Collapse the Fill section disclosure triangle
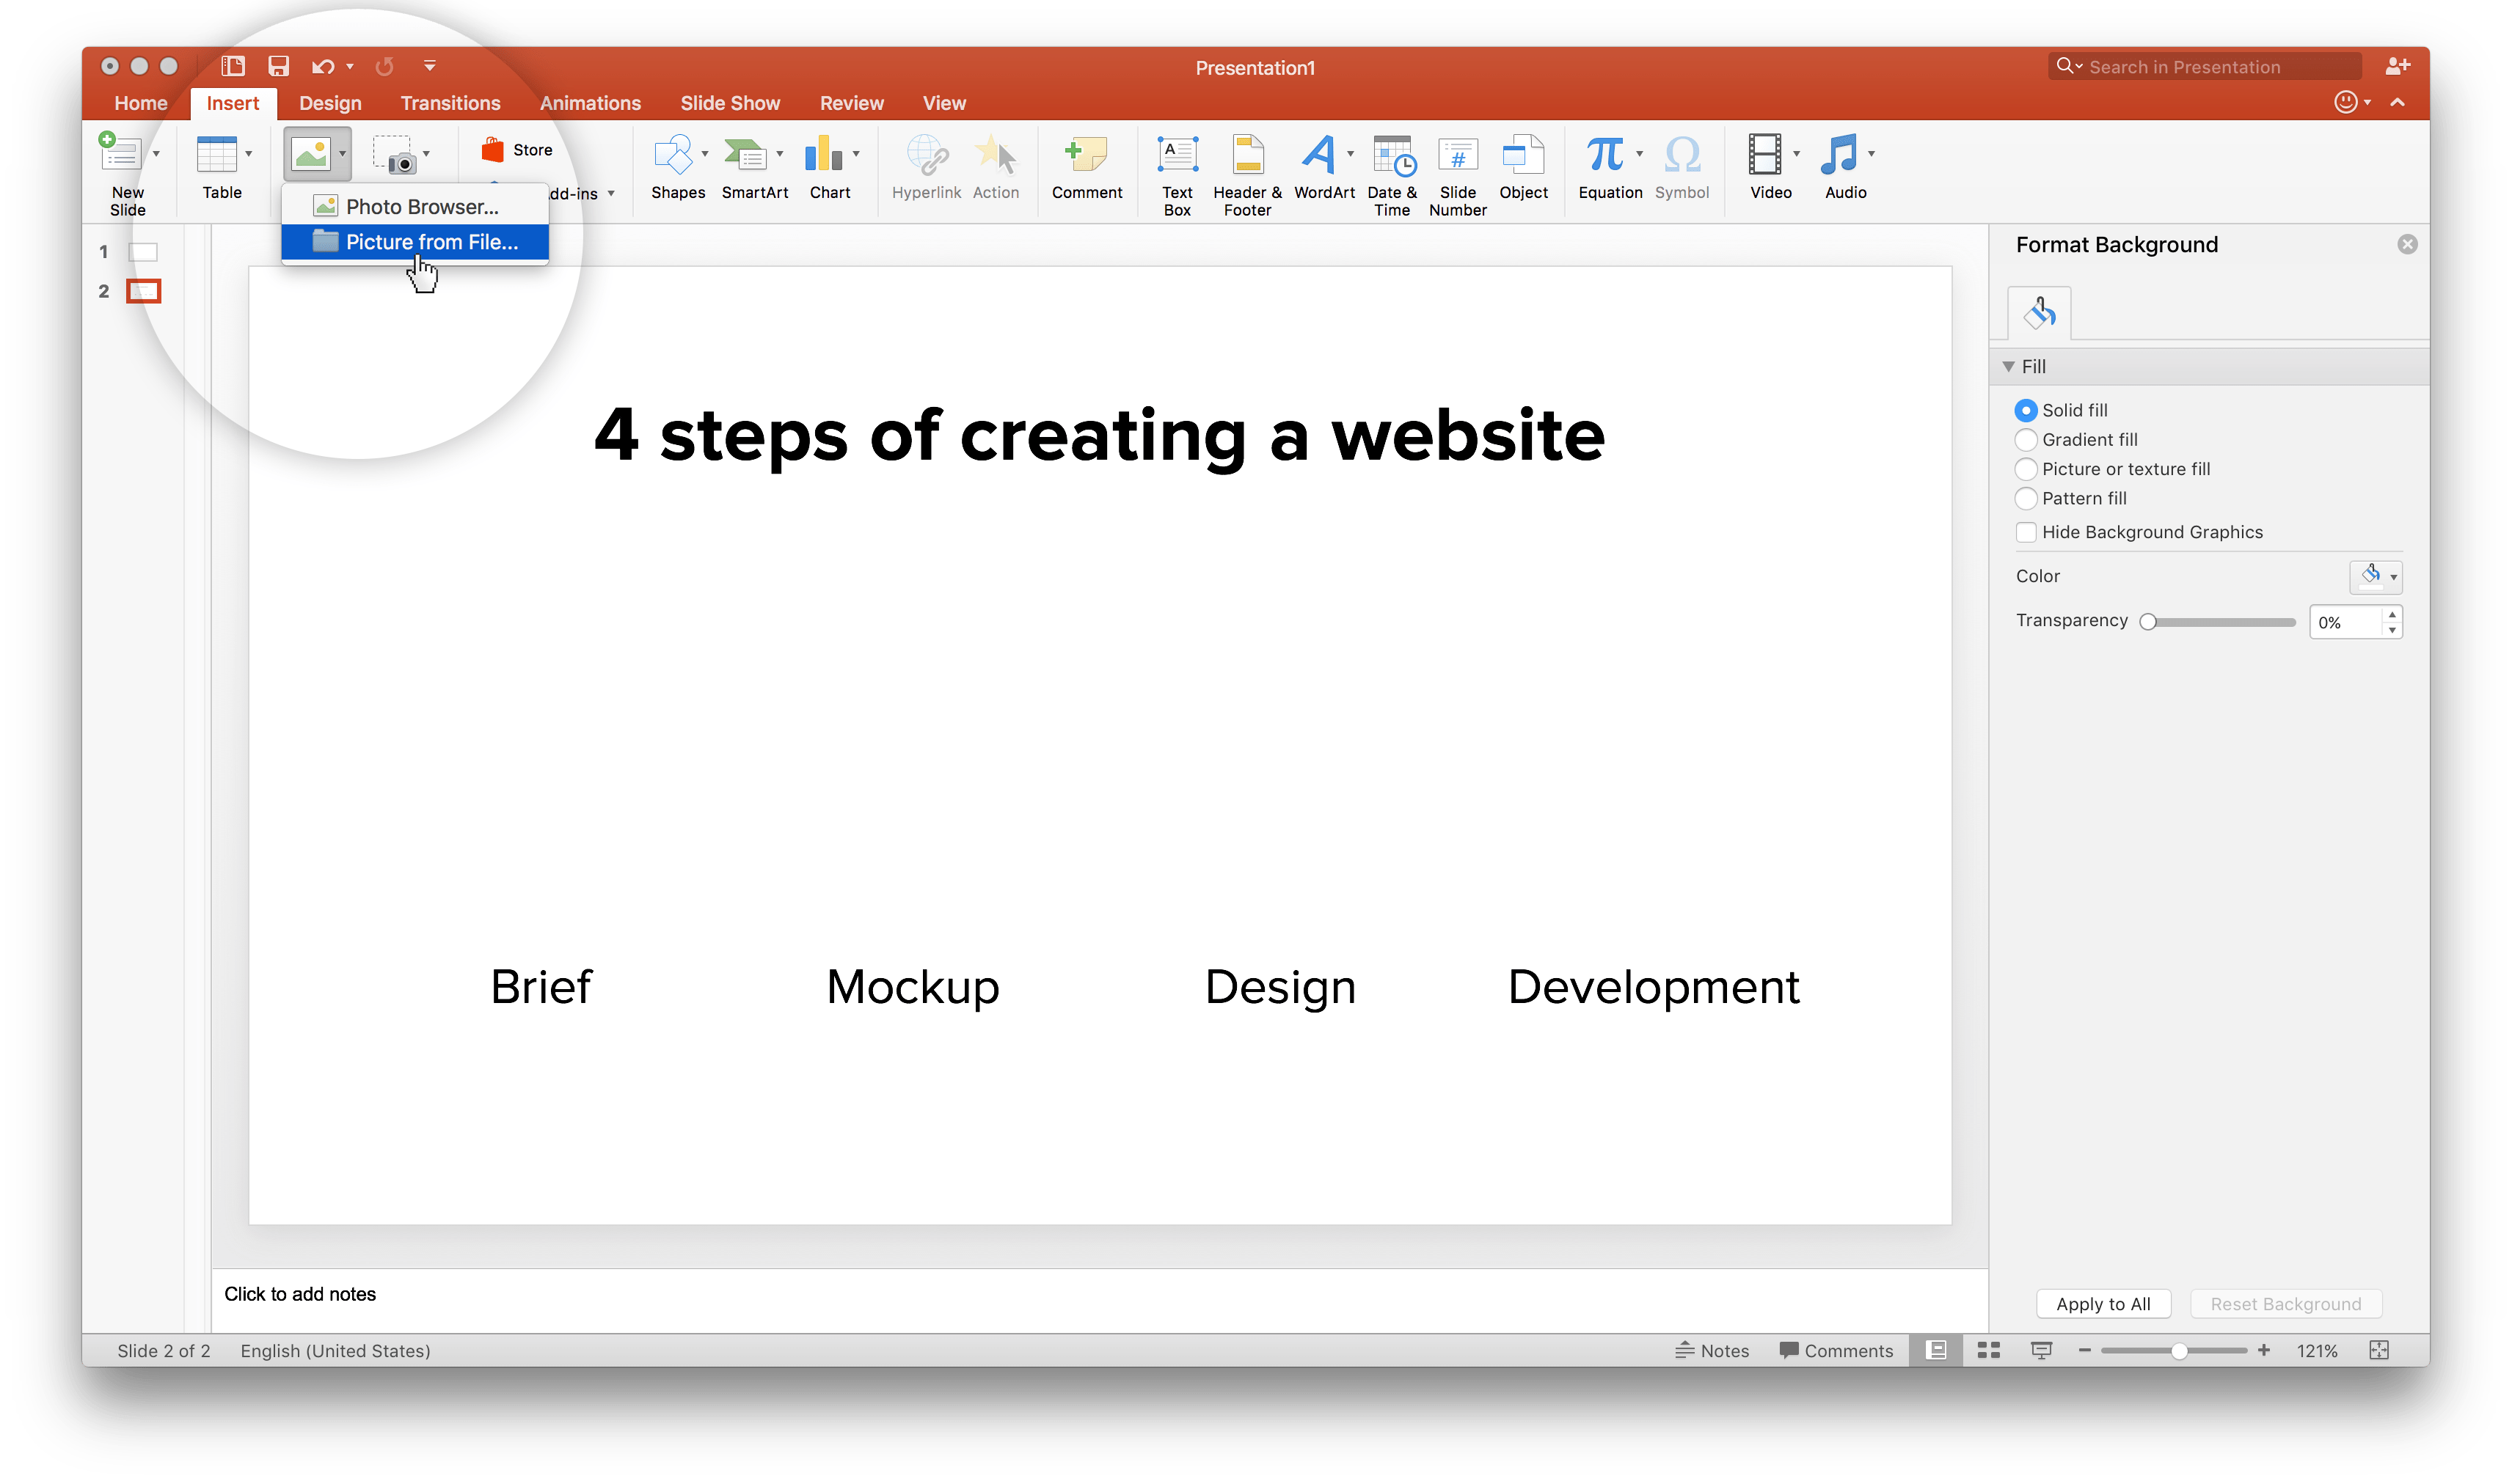The height and width of the screenshot is (1484, 2512). point(2009,366)
